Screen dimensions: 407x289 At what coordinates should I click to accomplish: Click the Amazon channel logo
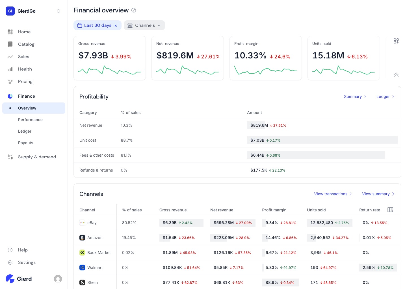click(x=82, y=238)
